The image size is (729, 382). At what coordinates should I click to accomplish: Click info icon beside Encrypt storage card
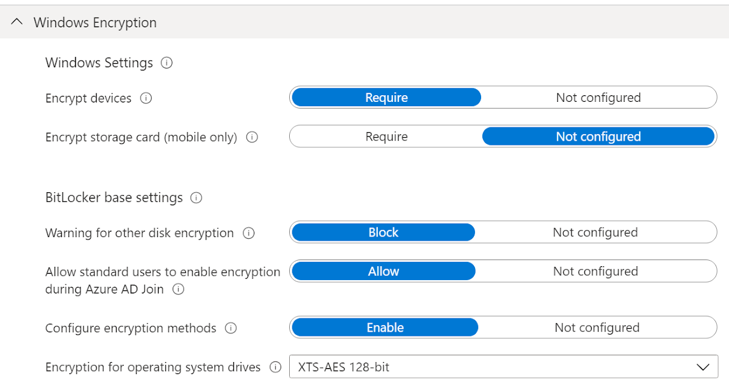[x=252, y=137]
